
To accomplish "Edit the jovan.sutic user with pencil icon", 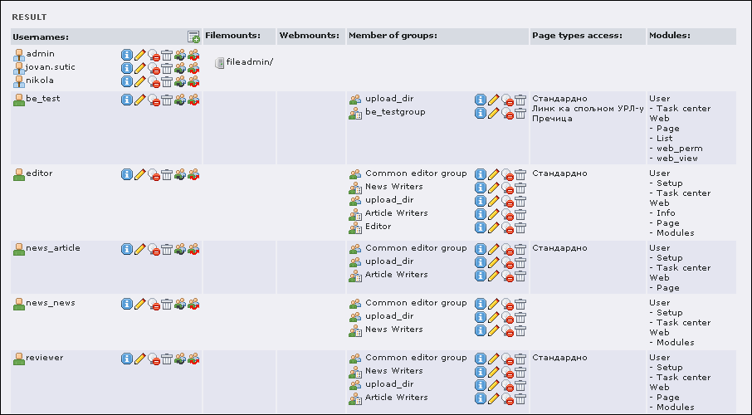I will coord(140,68).
